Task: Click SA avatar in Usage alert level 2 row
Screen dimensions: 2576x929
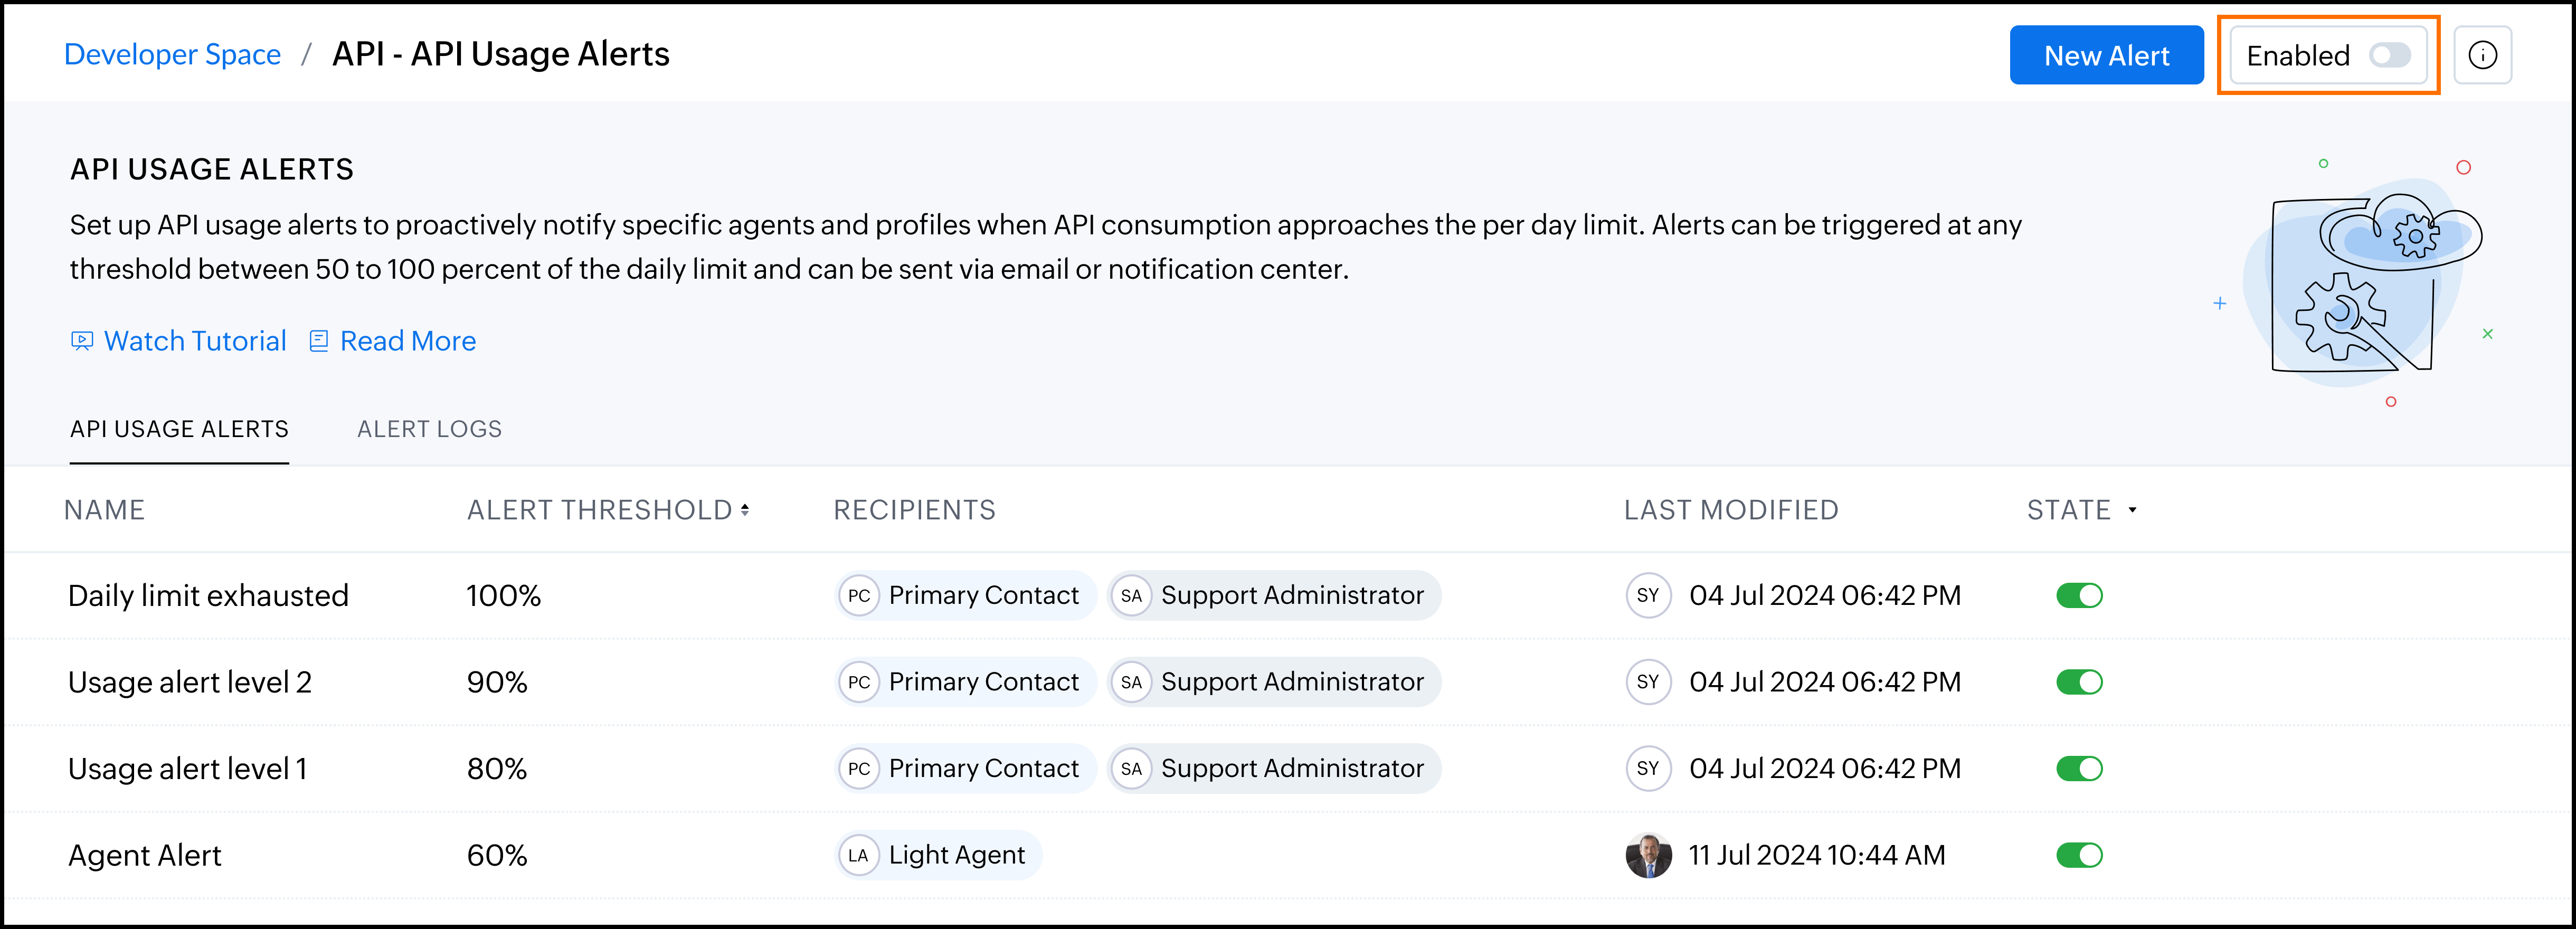Action: [1131, 682]
